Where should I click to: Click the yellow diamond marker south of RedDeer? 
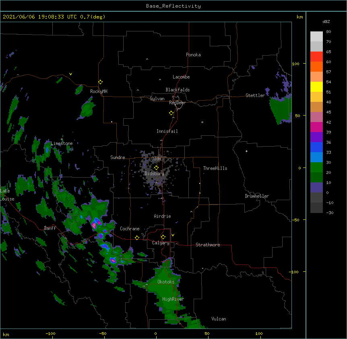[x=171, y=113]
